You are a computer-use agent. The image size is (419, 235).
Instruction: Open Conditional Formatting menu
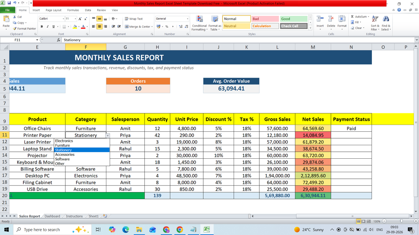point(199,23)
